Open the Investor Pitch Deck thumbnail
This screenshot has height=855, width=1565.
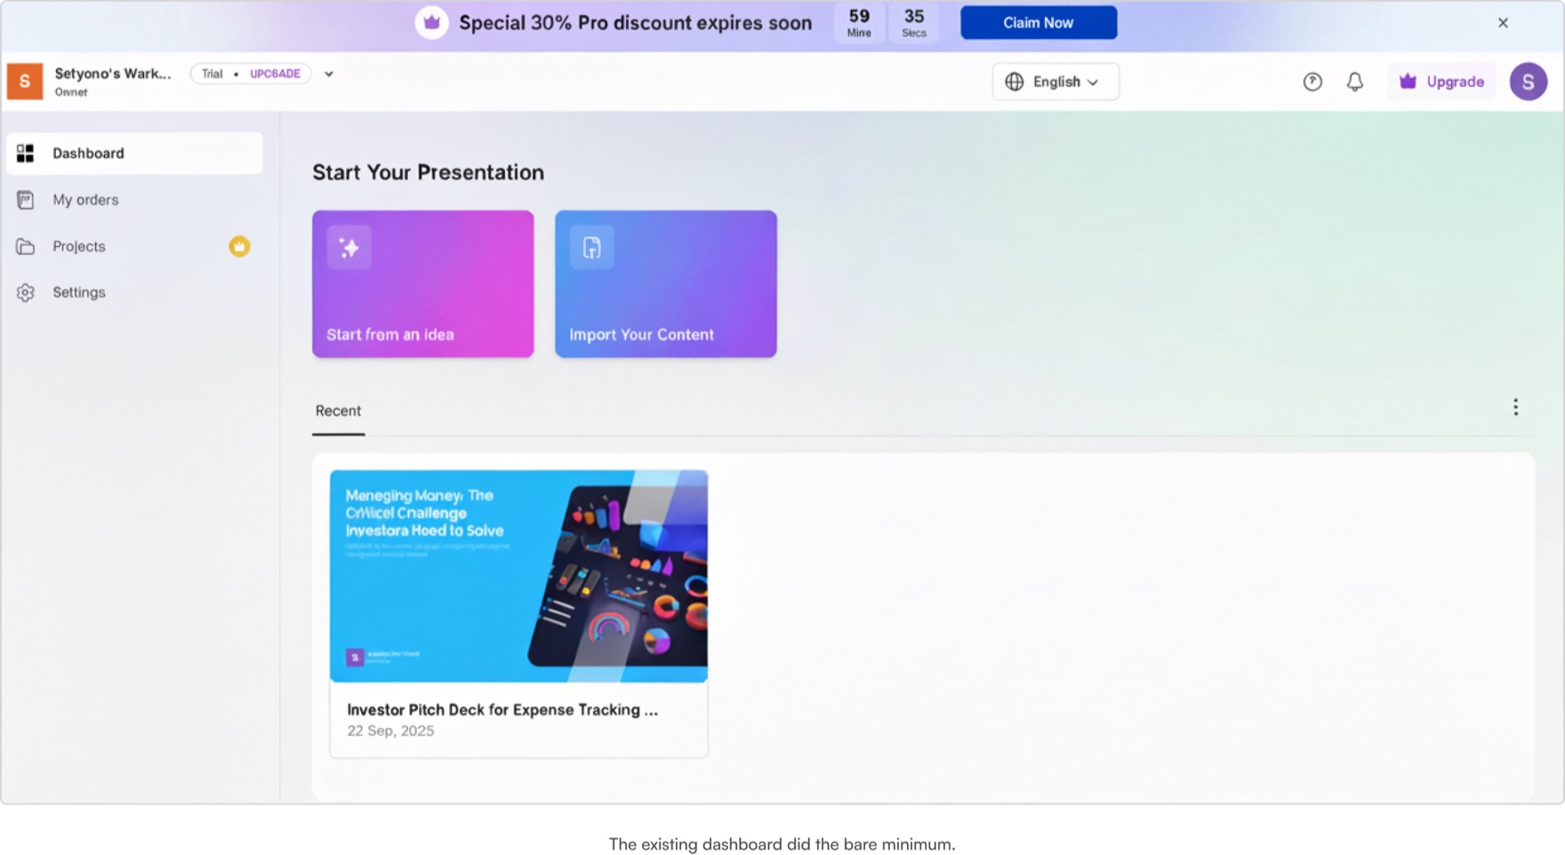(x=518, y=576)
